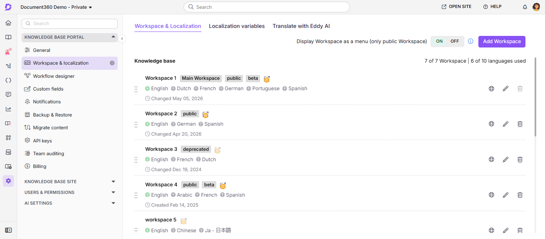Collapse the settings side panel arrow
The image size is (545, 239).
point(122,39)
